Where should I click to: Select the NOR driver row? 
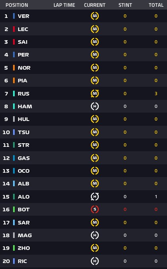pyautogui.click(x=83, y=68)
